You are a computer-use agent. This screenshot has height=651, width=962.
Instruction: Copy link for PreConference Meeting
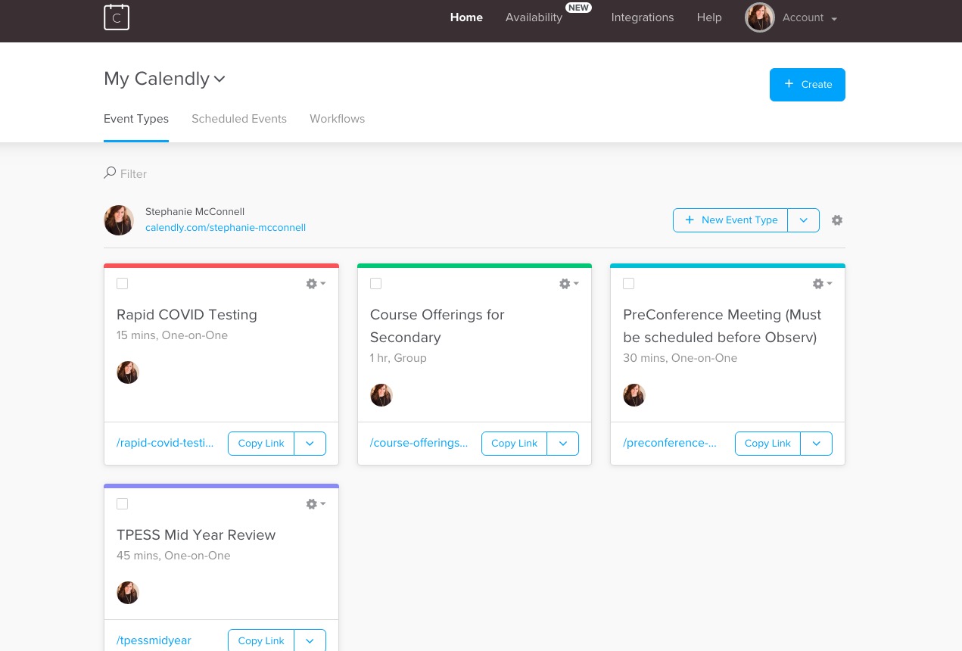pyautogui.click(x=767, y=444)
